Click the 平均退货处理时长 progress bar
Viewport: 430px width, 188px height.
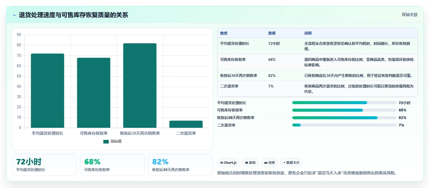click(x=344, y=103)
